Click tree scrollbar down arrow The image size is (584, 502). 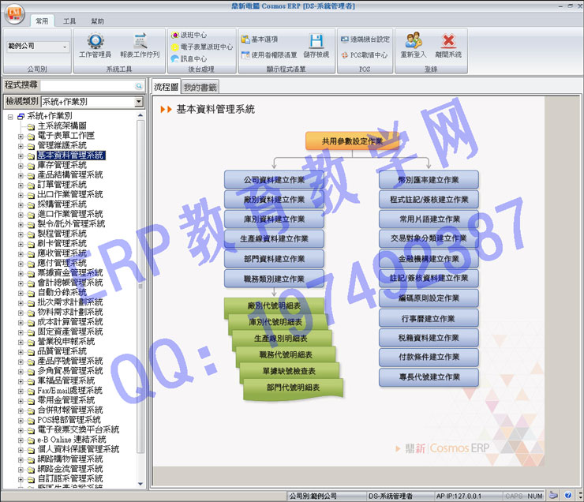(140, 484)
